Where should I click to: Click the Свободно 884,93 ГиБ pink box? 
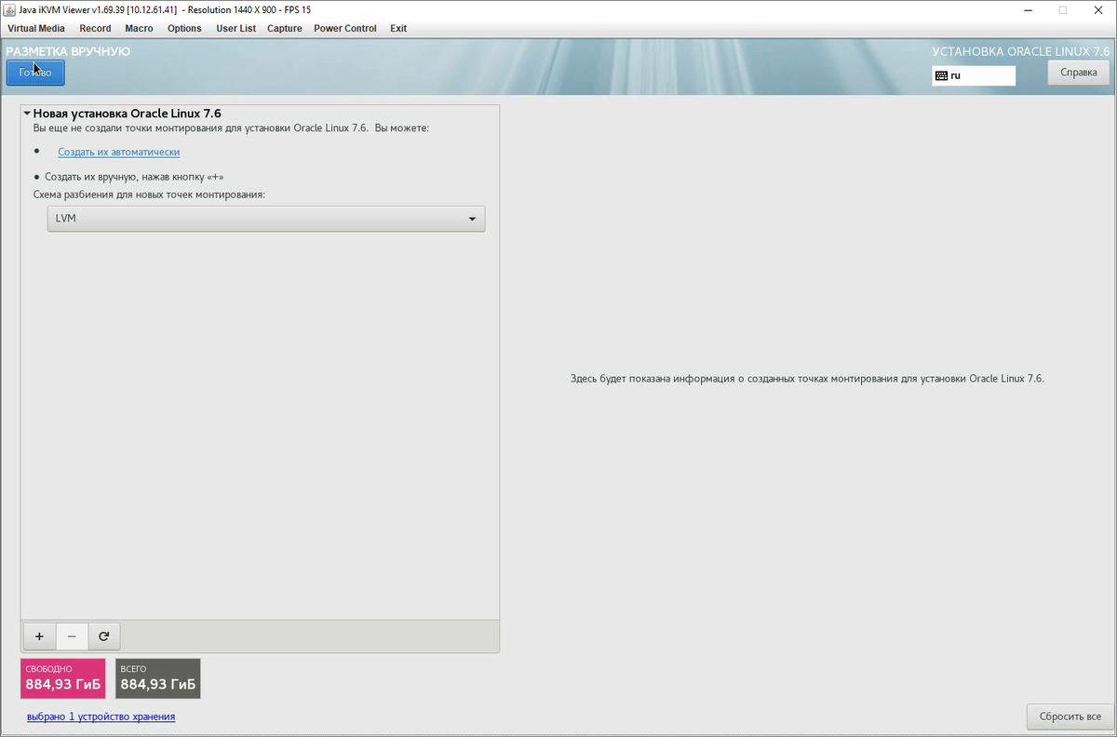(x=63, y=678)
